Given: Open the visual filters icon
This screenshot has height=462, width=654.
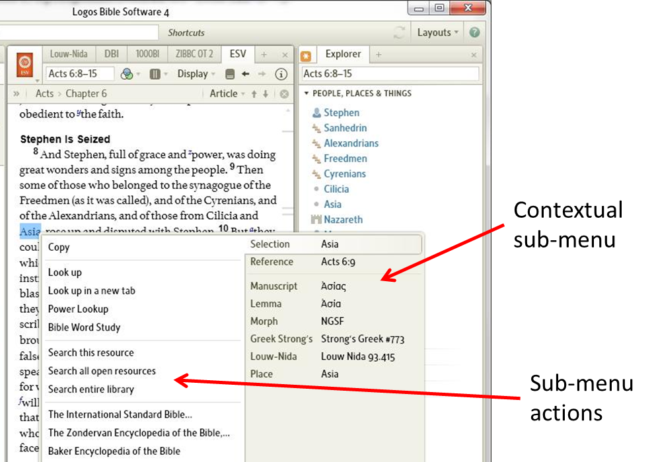Looking at the screenshot, I should coord(126,74).
